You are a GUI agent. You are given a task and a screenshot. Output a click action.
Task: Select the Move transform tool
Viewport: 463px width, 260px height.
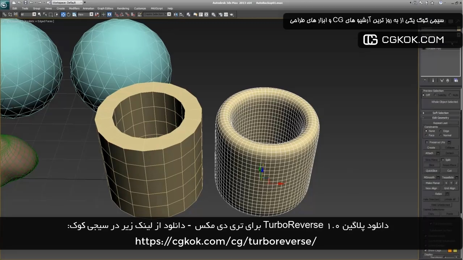point(63,14)
